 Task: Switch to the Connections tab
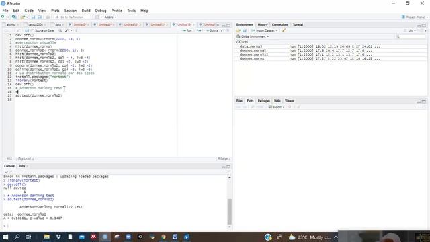[280, 24]
